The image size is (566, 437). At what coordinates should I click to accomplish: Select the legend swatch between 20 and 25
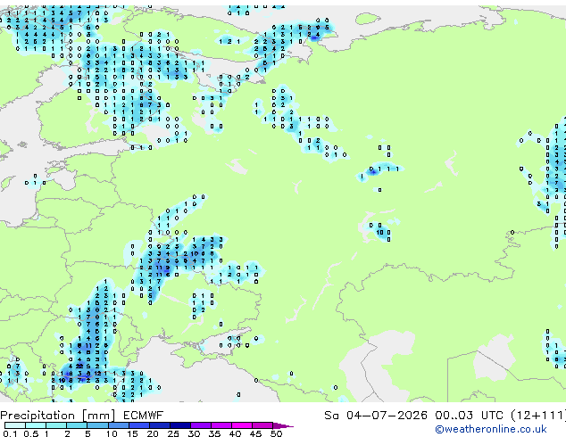point(160,425)
